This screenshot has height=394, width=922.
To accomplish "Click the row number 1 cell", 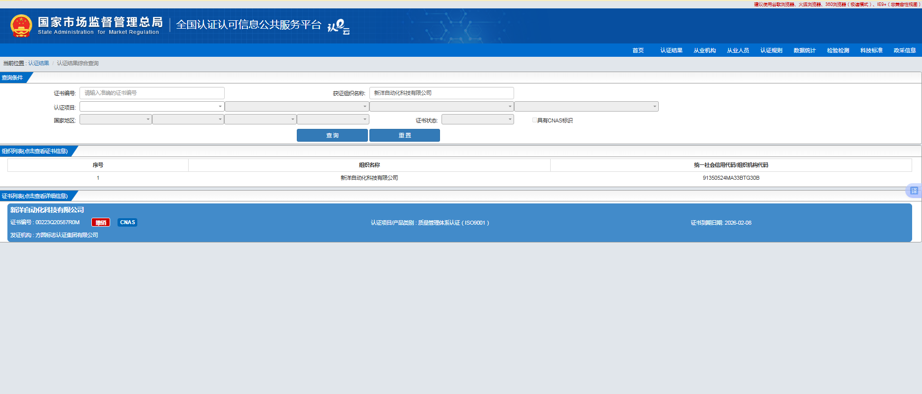I will coord(98,178).
